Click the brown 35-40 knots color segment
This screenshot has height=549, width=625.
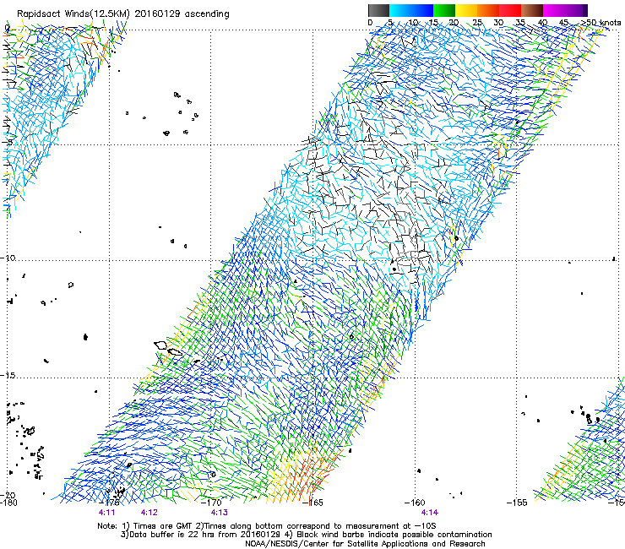click(x=532, y=10)
